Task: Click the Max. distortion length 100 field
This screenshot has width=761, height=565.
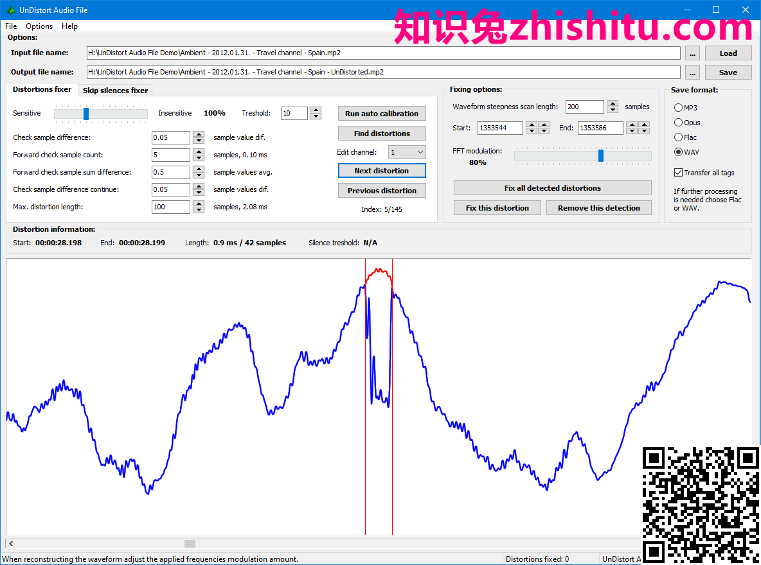Action: [x=171, y=207]
